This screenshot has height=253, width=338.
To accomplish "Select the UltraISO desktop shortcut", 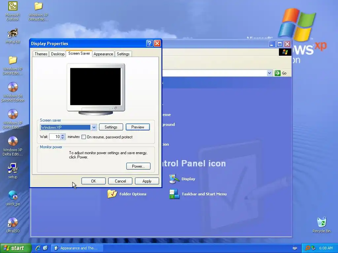I will coord(13,225).
